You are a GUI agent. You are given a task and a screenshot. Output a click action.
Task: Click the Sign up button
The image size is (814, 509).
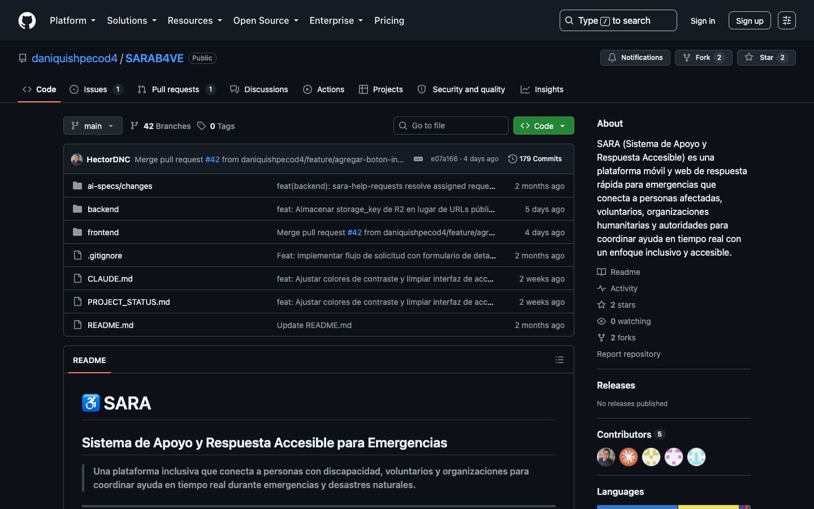pyautogui.click(x=750, y=20)
